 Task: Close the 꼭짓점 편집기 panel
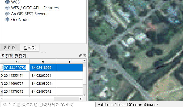tap(85, 56)
